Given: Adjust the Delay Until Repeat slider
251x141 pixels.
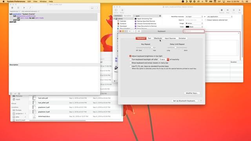Looking at the screenshot, I should [177, 47].
